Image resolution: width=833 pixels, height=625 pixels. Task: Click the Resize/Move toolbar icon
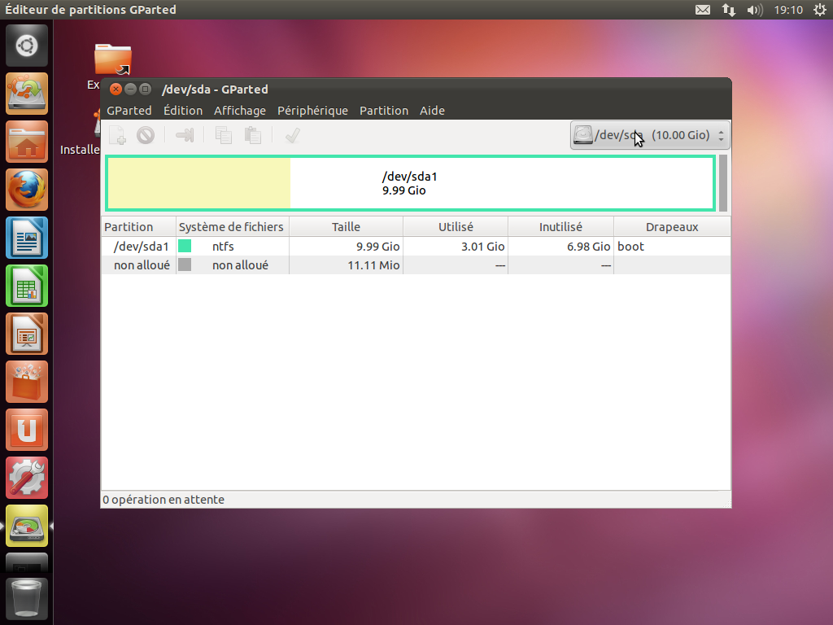click(185, 136)
